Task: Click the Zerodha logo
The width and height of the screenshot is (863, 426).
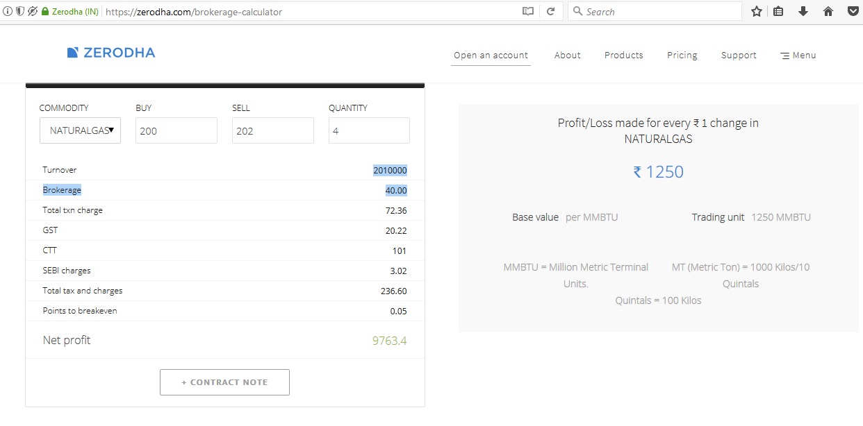Action: (x=111, y=53)
